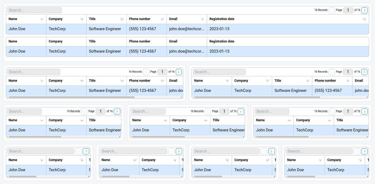
Task: Click previous page arrow in second-row left table
Action: (146, 72)
